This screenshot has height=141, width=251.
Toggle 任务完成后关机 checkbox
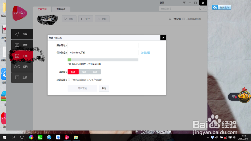(x=184, y=19)
